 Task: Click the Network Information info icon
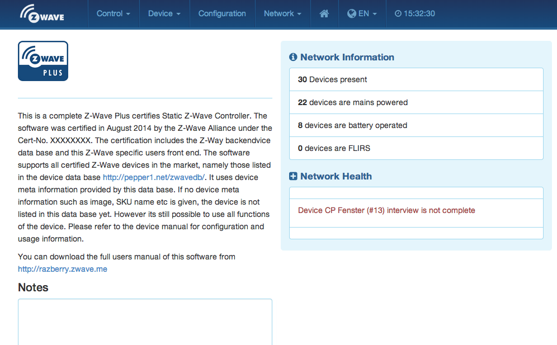pos(292,57)
